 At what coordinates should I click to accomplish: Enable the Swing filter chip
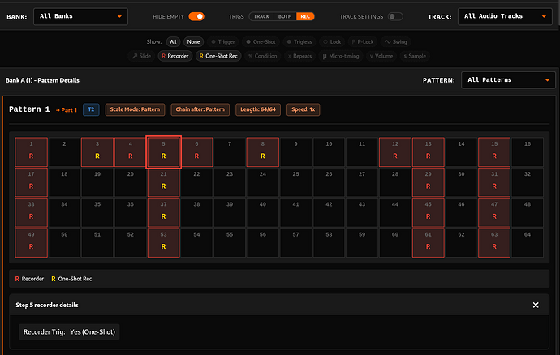tap(396, 42)
